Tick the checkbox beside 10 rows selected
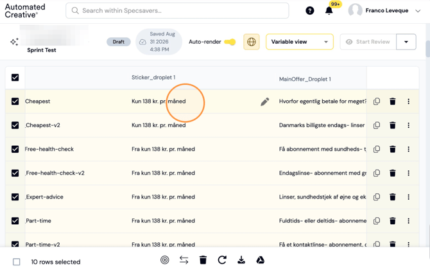The height and width of the screenshot is (273, 430). point(17,261)
